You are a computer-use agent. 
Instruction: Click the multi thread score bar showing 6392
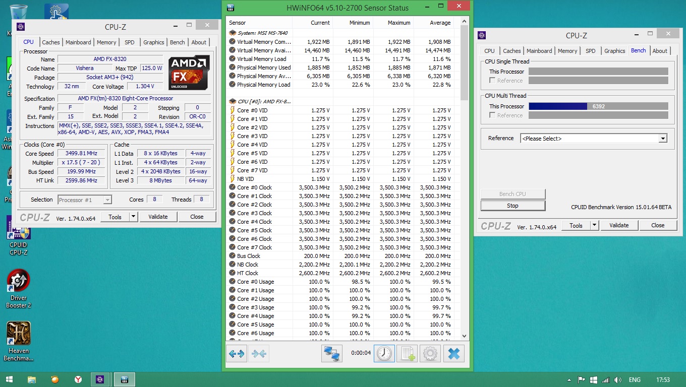tap(598, 106)
